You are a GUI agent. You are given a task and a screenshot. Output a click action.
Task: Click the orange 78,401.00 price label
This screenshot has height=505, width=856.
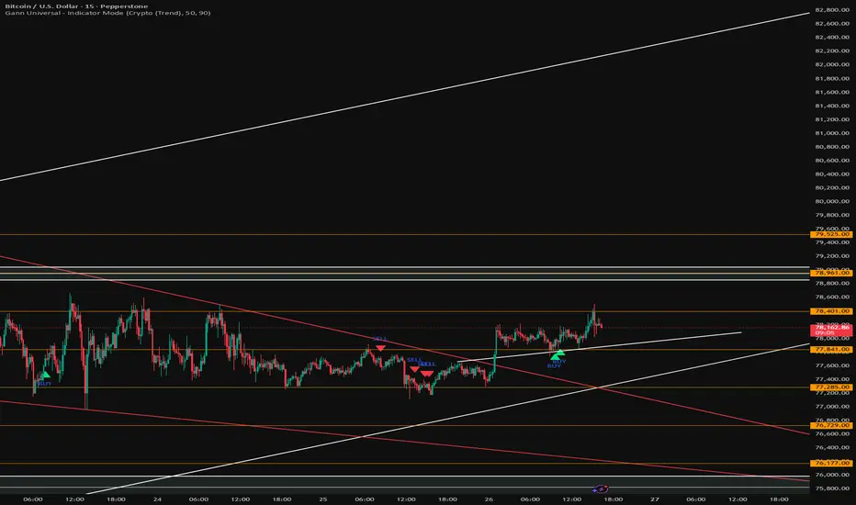pos(831,311)
